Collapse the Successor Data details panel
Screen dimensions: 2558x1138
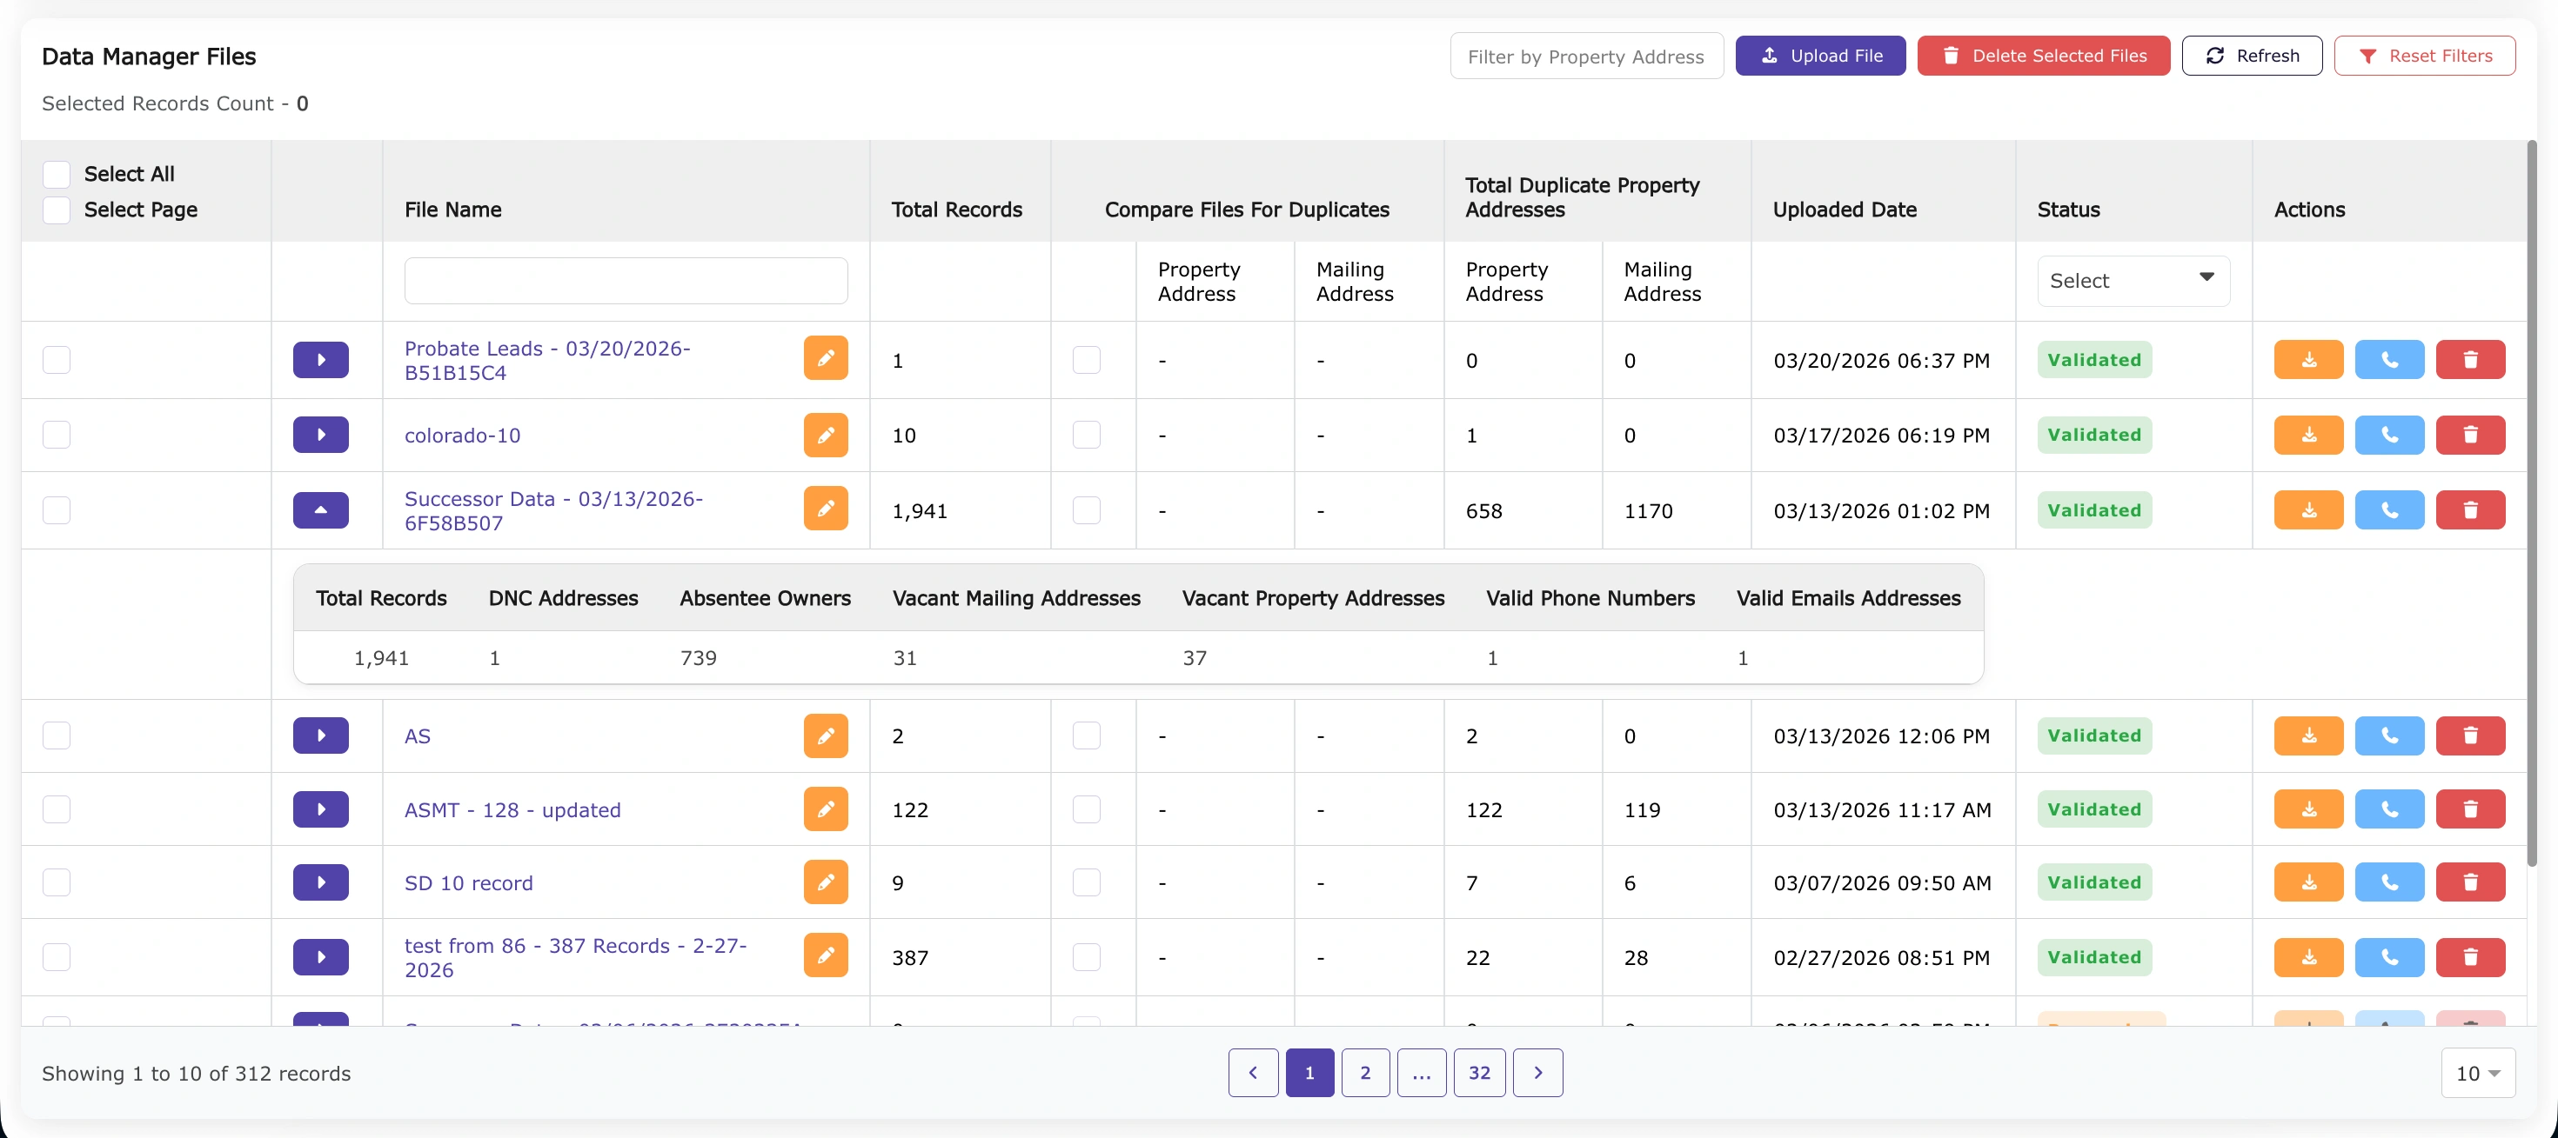(x=320, y=509)
